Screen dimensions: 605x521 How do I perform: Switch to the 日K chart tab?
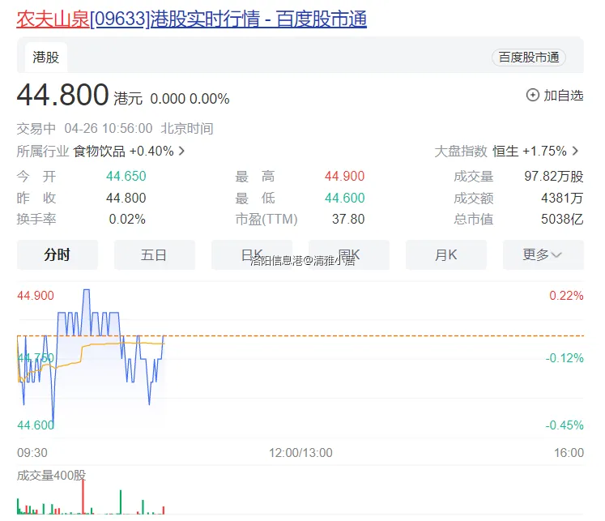[252, 254]
